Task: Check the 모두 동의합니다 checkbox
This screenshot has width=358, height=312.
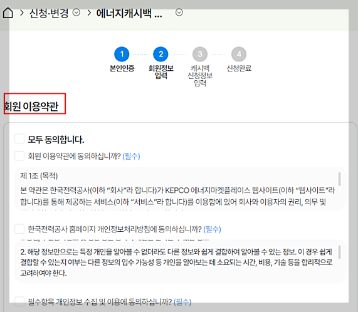Action: coord(19,138)
